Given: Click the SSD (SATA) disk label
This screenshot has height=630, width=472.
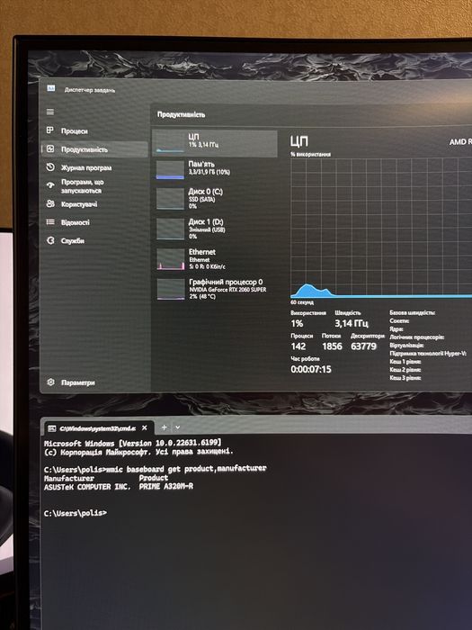Looking at the screenshot, I should pyautogui.click(x=202, y=199).
